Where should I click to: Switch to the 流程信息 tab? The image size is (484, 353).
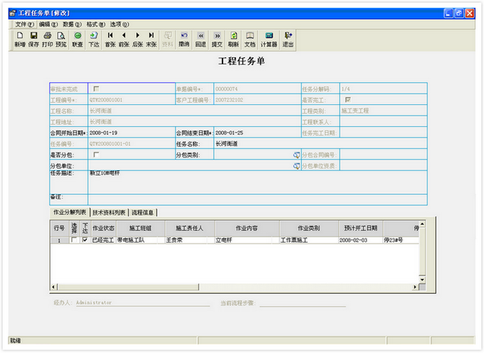[x=143, y=212]
